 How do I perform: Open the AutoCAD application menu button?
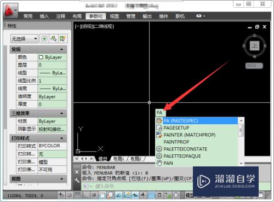pyautogui.click(x=10, y=10)
